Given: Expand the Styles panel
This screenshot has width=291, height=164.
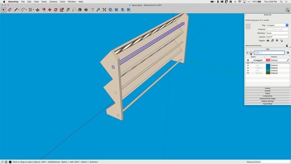Looking at the screenshot, I should pyautogui.click(x=267, y=93).
